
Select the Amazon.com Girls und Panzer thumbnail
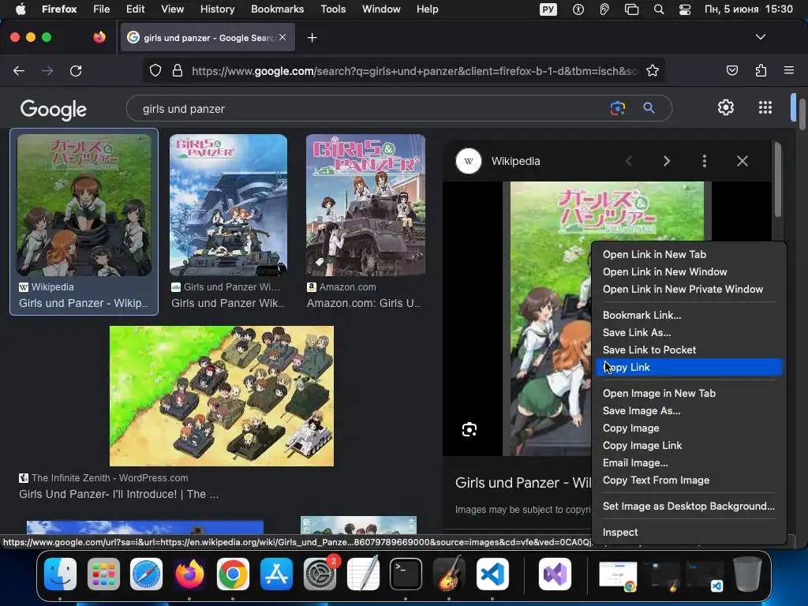(365, 205)
